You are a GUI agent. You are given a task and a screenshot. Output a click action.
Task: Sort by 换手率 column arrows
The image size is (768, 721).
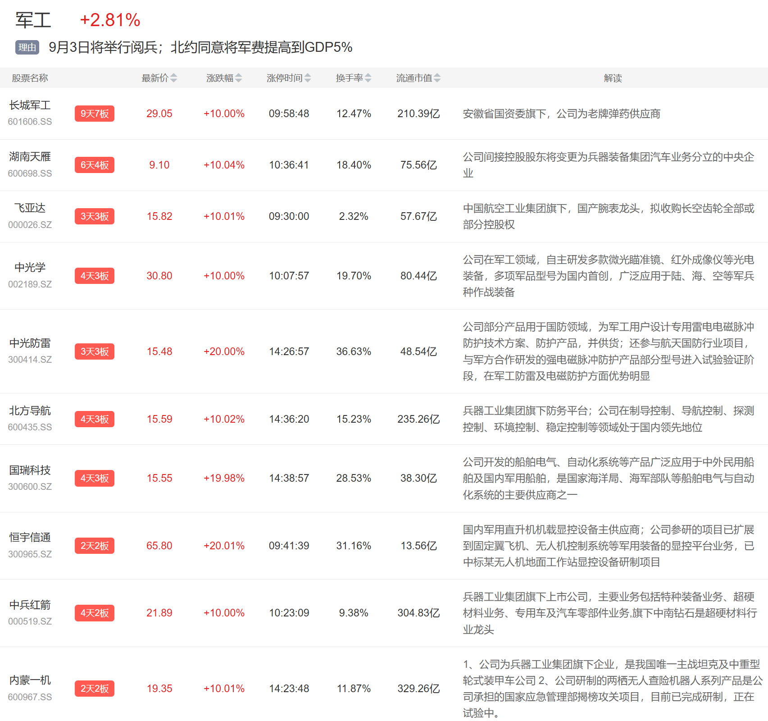[368, 78]
